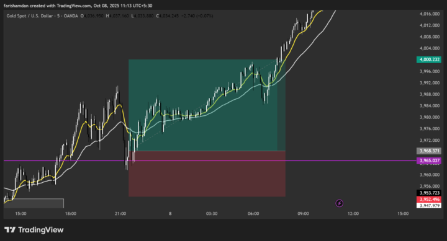Screen dimensions: 447x241
Task: Click the 12:00 time axis label
Action: (x=353, y=213)
